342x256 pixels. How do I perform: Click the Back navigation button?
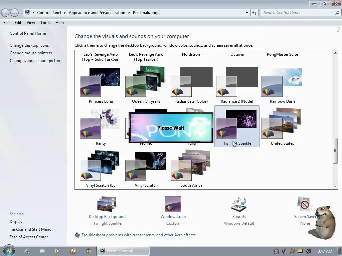click(x=5, y=13)
